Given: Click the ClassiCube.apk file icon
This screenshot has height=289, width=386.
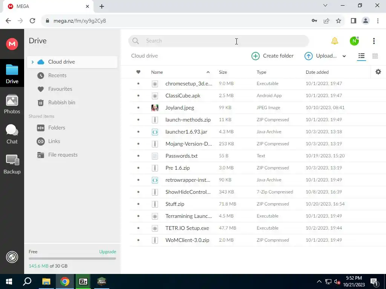Looking at the screenshot, I should coord(155,96).
